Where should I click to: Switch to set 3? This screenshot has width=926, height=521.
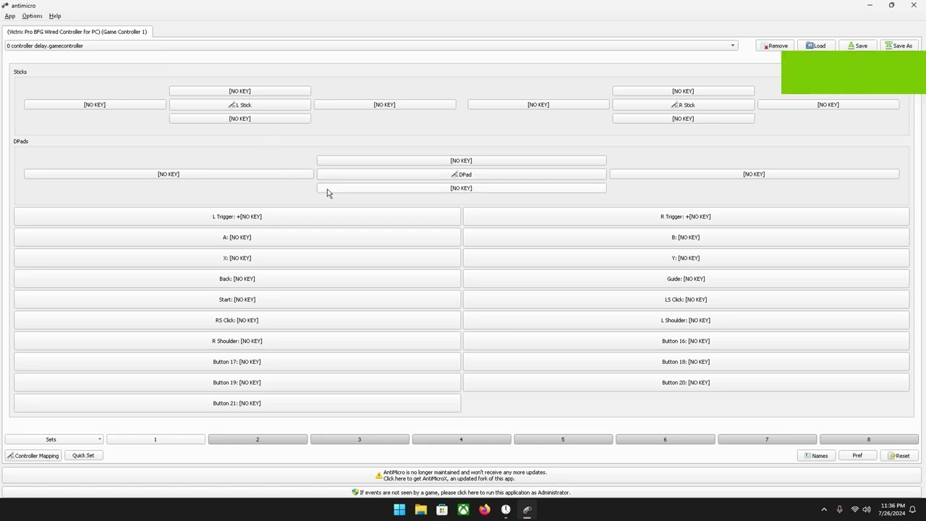[360, 439]
